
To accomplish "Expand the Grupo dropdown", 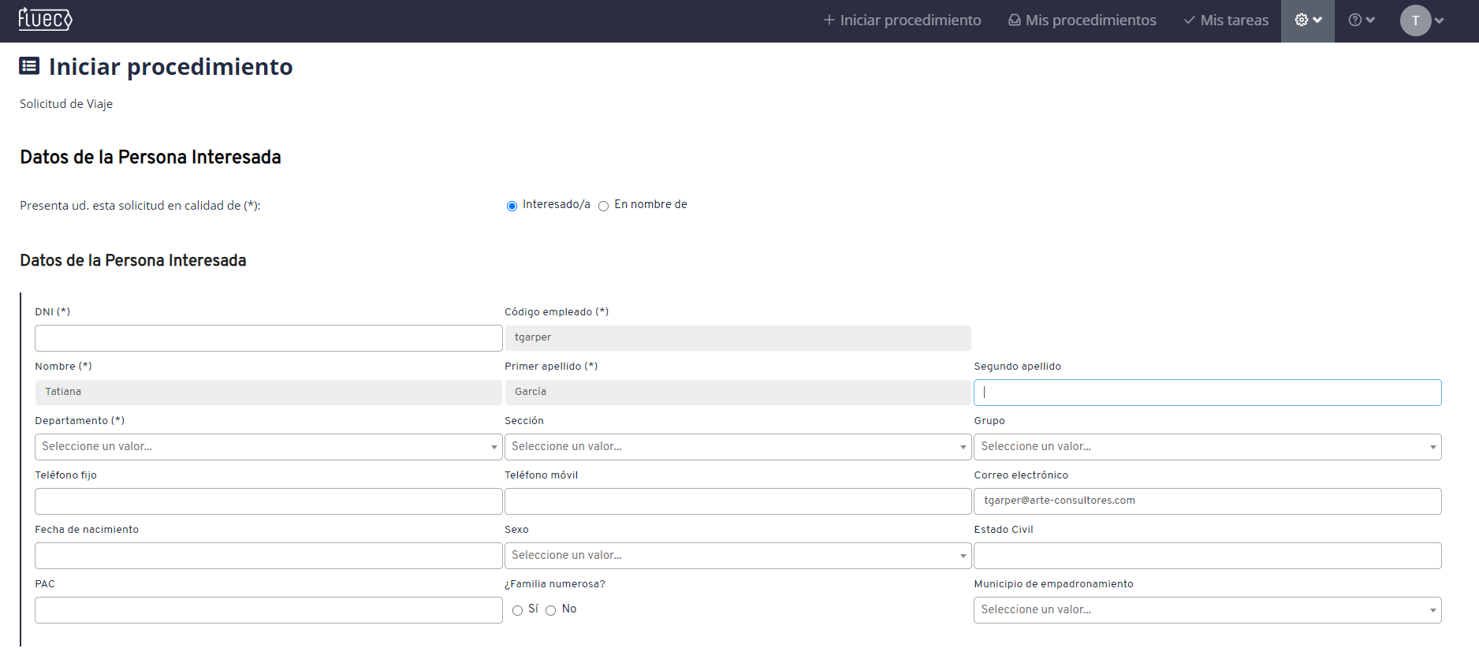I will (1207, 447).
